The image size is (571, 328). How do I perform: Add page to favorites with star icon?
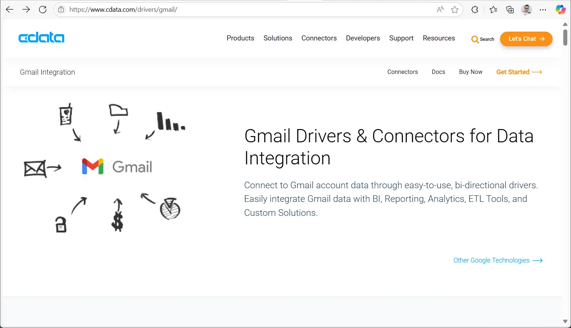pyautogui.click(x=455, y=10)
